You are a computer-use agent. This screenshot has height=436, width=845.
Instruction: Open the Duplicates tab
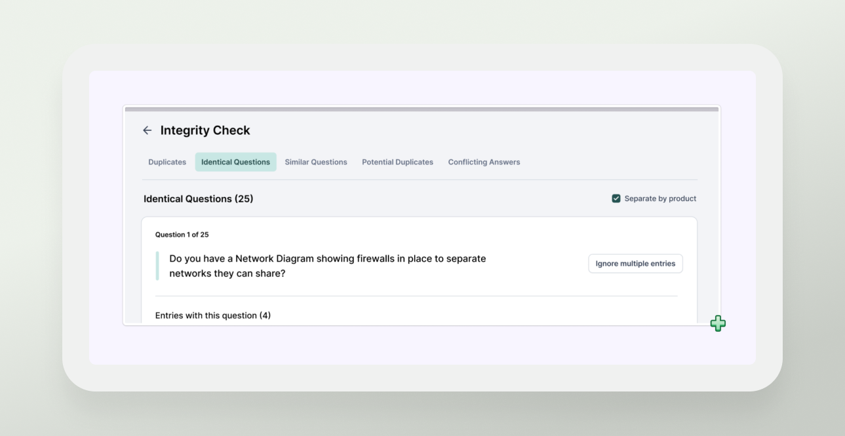pos(167,162)
